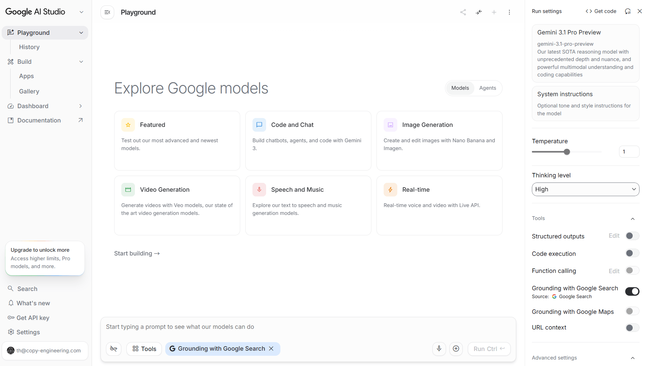The image size is (646, 366).
Task: Open Documentation's external link arrow
Action: pos(80,120)
